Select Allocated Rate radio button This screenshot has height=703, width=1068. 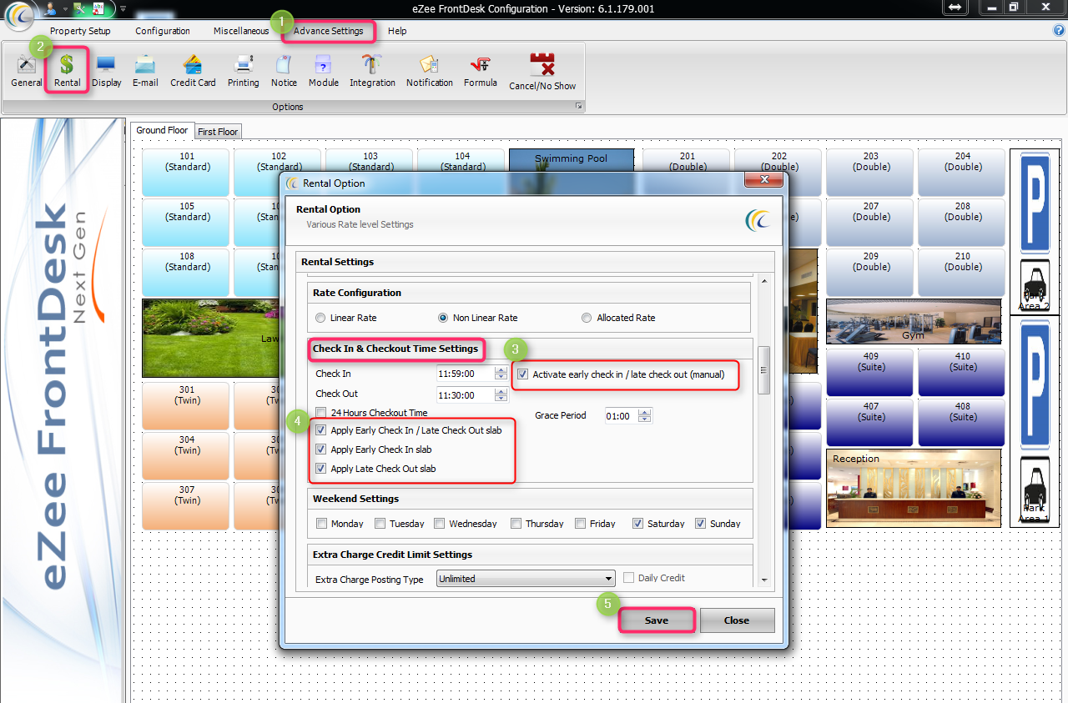click(587, 318)
